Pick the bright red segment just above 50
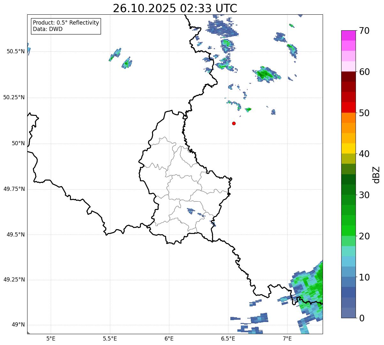The height and width of the screenshot is (345, 384). tap(349, 108)
